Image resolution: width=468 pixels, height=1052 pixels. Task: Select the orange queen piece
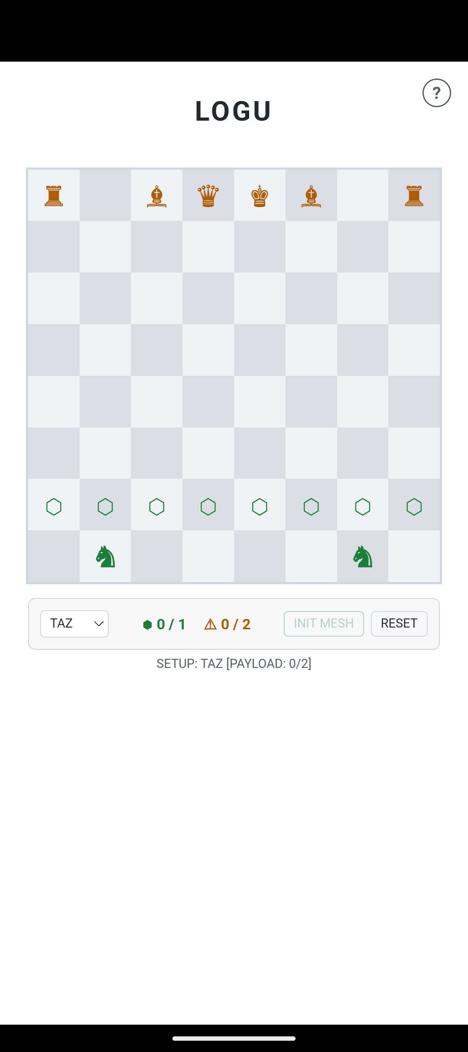tap(208, 196)
